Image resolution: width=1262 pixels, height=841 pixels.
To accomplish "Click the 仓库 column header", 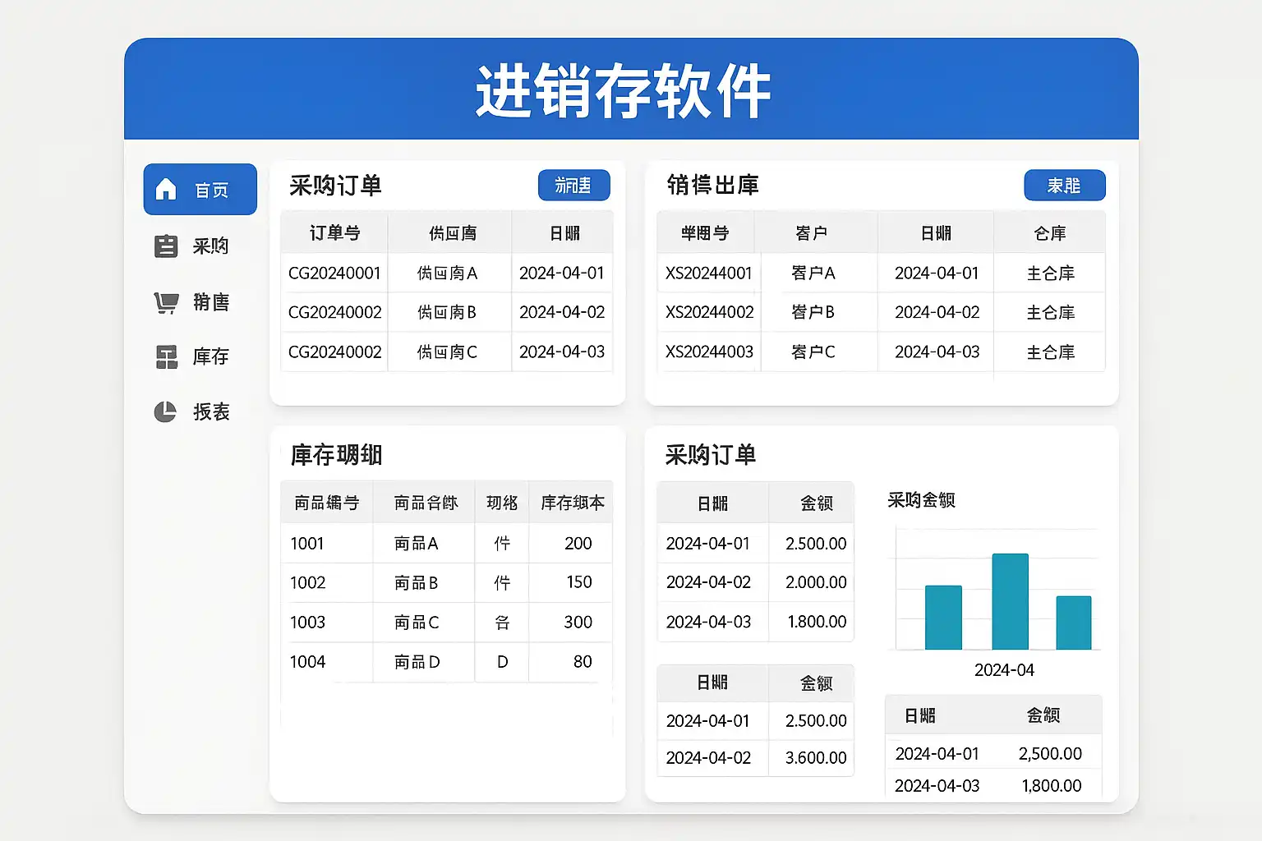I will [x=1049, y=233].
